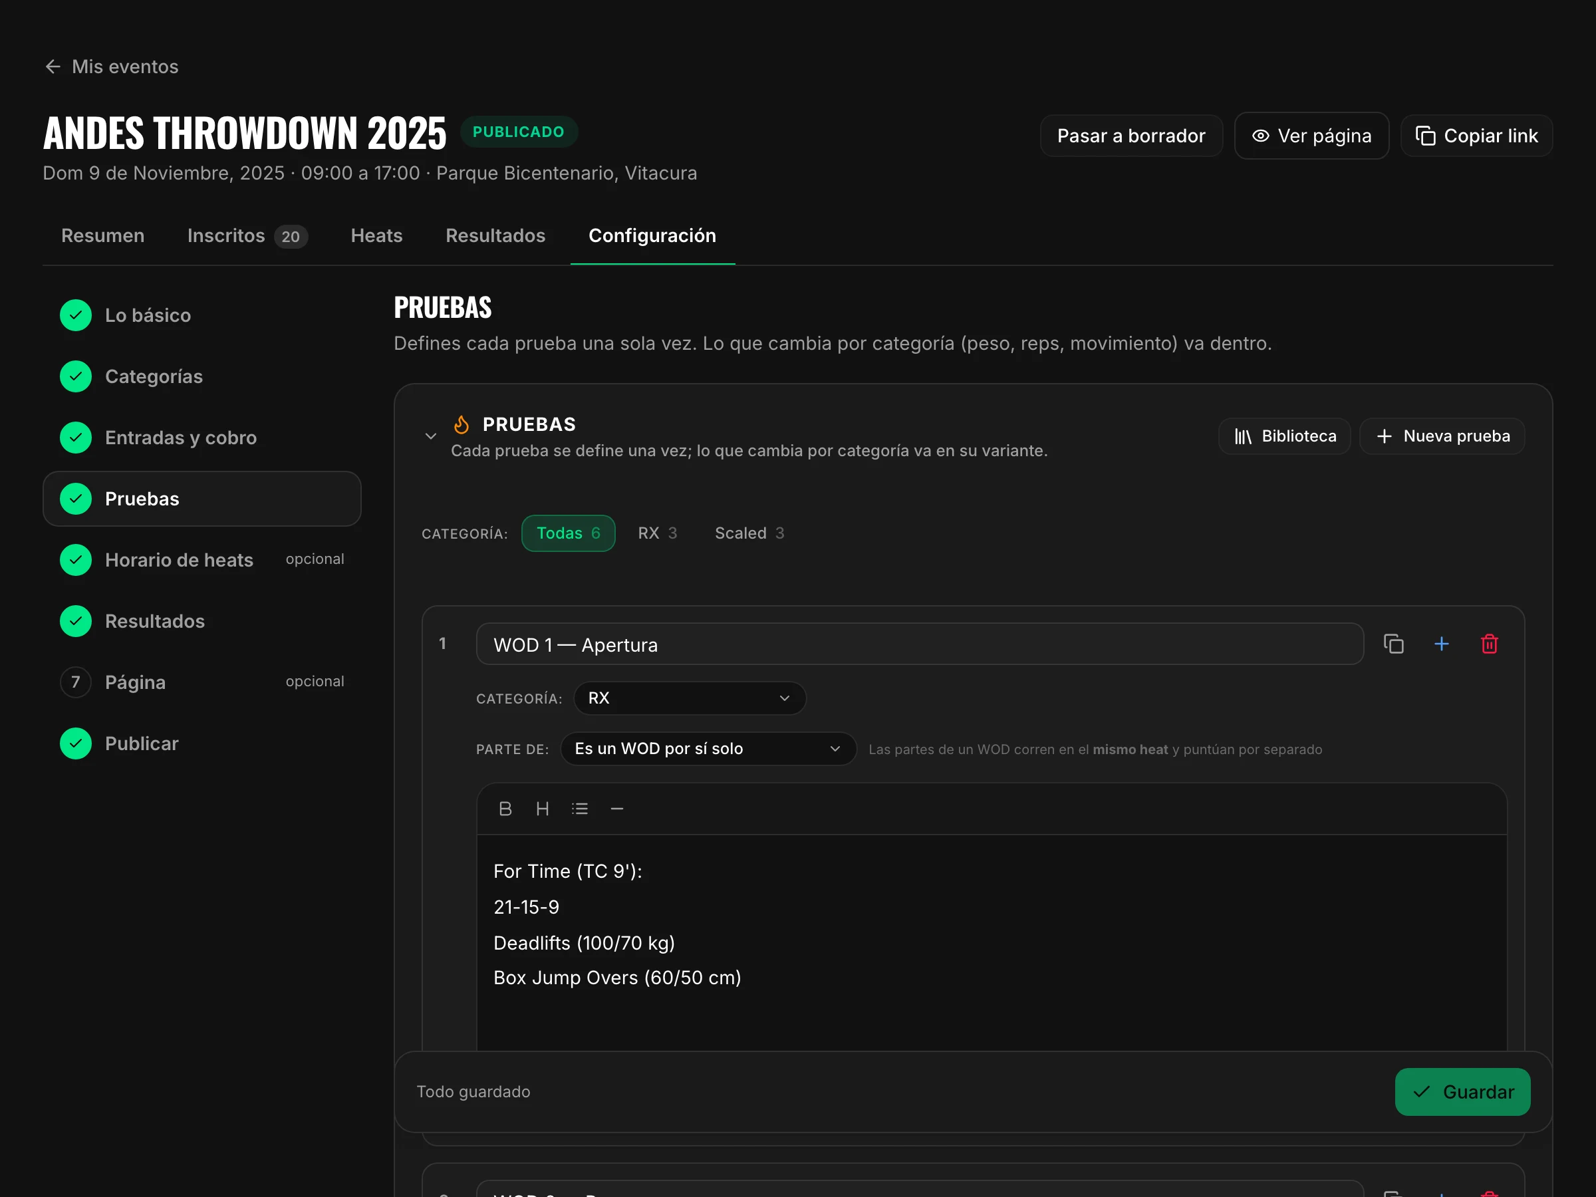Filter tests by RX category

click(656, 533)
